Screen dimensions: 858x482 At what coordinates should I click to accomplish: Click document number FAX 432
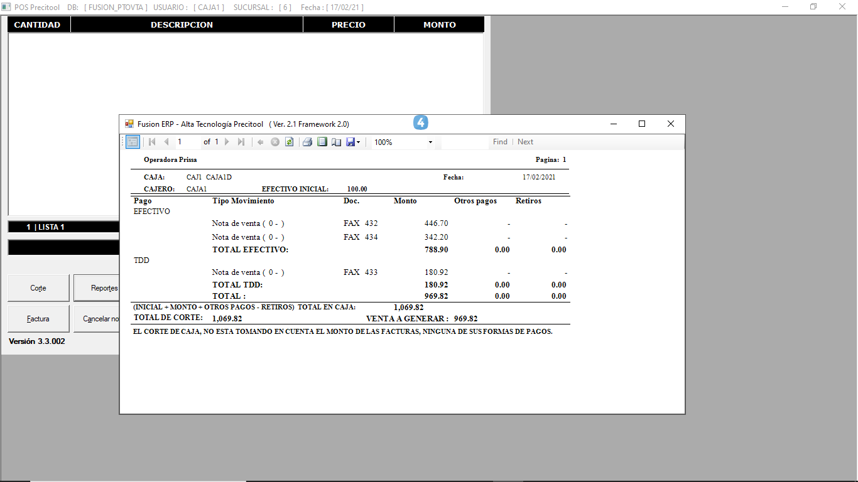(361, 223)
